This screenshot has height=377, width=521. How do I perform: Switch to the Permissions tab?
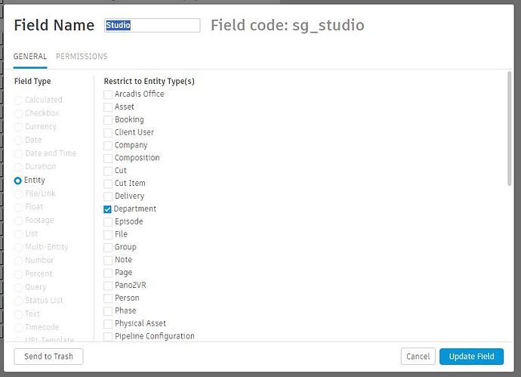pos(82,57)
